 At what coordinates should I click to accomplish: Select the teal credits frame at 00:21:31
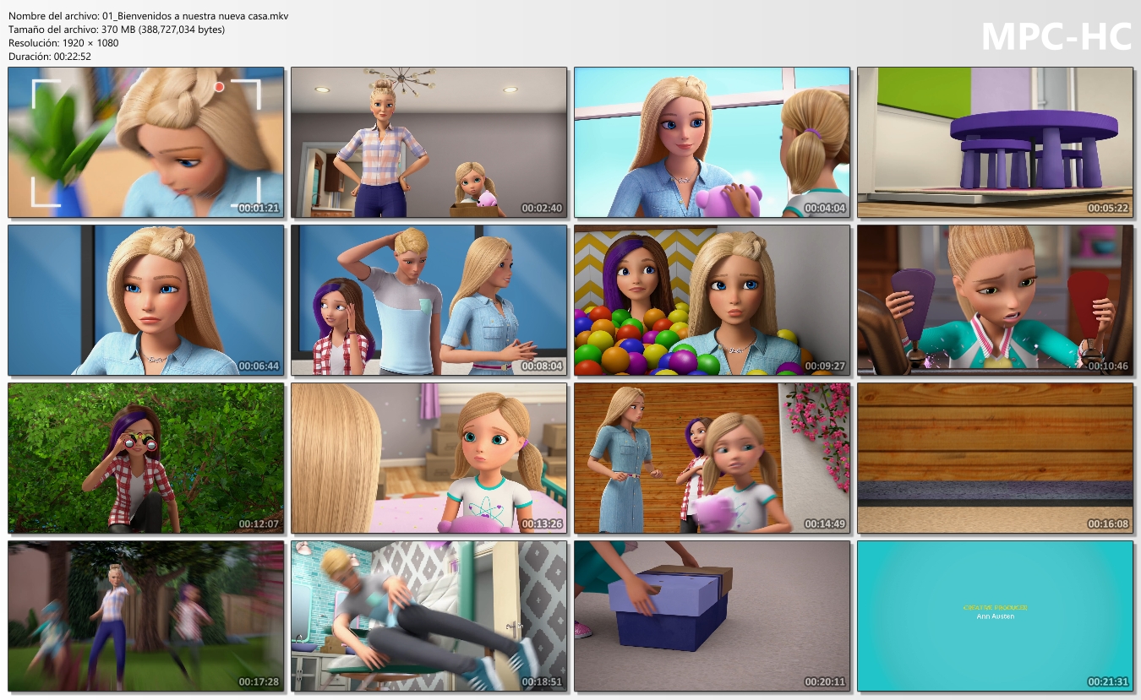tap(996, 616)
